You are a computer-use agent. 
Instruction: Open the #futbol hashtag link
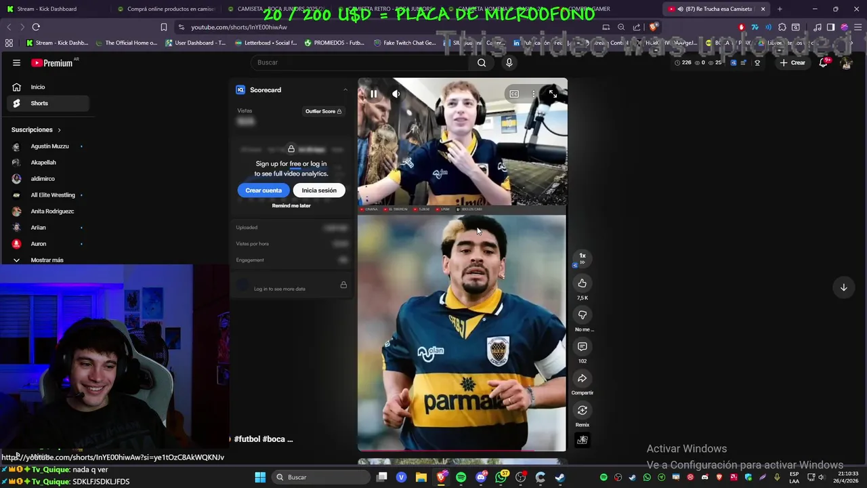tap(247, 439)
